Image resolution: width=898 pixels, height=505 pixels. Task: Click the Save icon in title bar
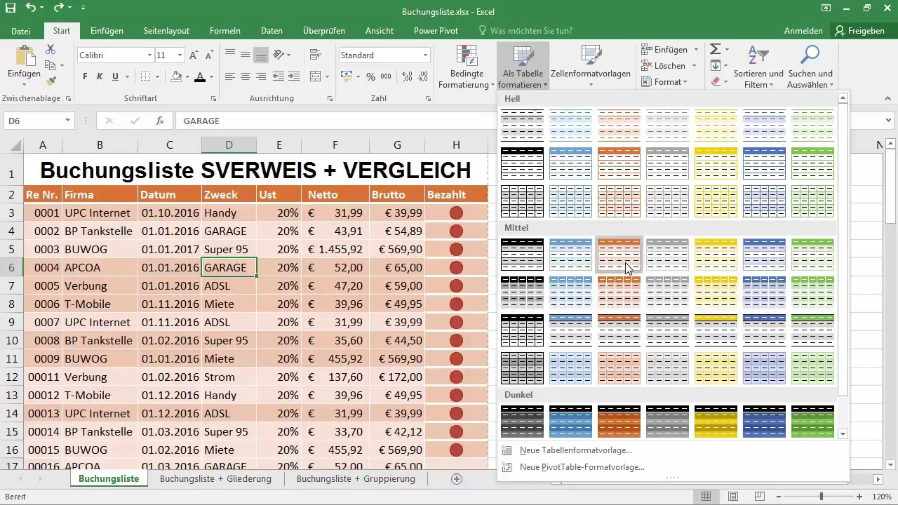click(10, 9)
